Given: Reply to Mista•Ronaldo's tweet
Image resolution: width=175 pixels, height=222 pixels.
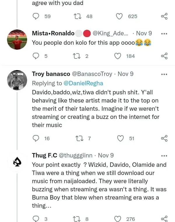Looking at the screenshot, I should point(36,56).
